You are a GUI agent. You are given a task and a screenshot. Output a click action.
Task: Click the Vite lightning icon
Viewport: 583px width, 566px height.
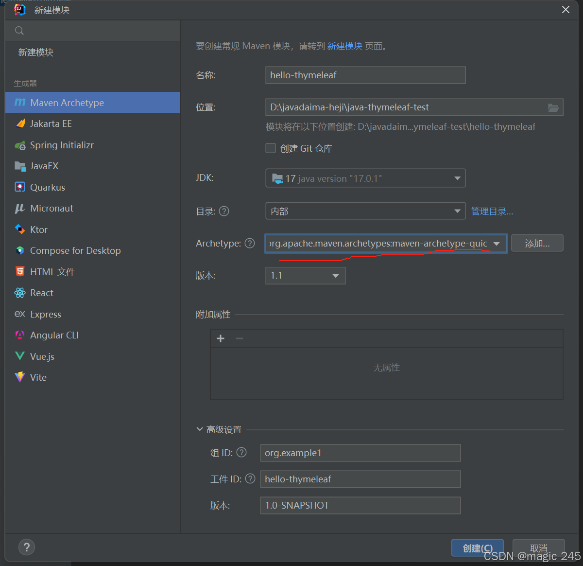(x=20, y=377)
